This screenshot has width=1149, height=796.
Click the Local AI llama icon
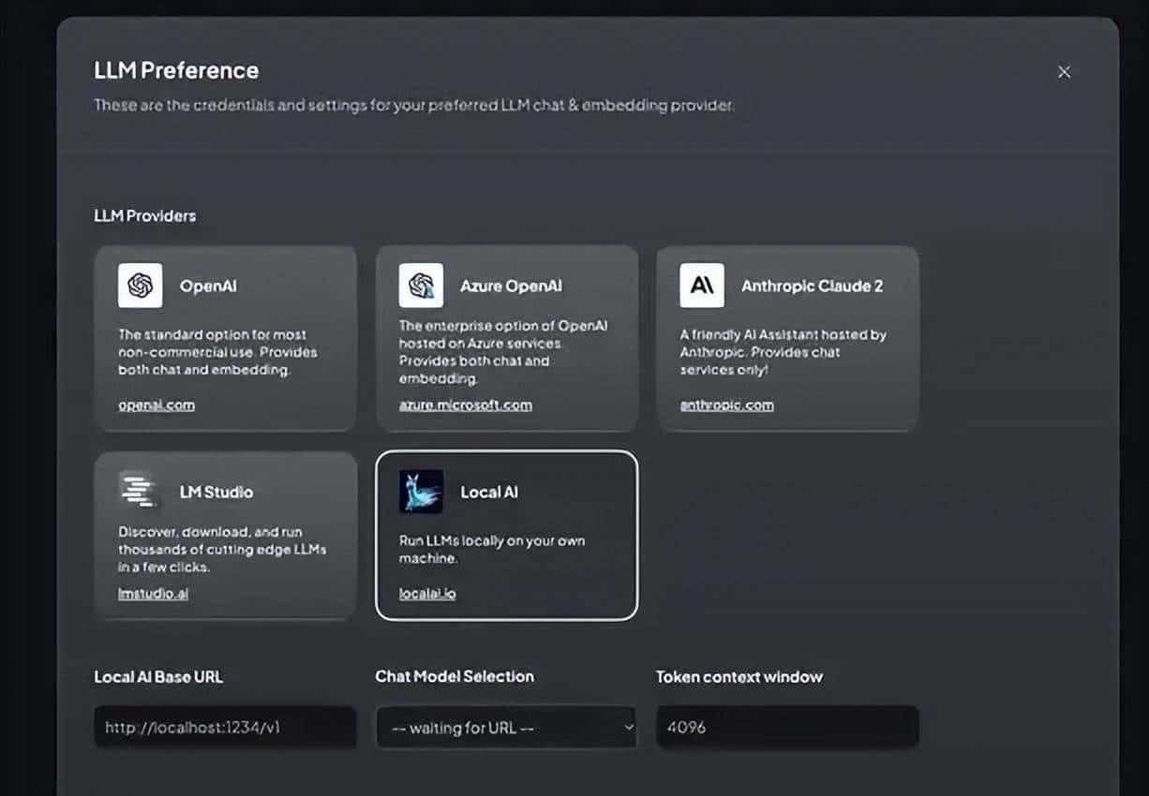[x=421, y=492]
